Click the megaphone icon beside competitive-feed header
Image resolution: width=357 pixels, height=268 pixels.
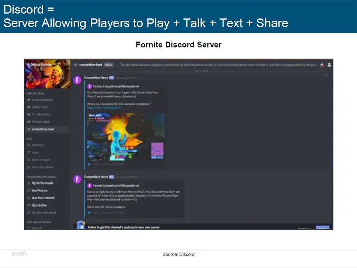[76, 65]
